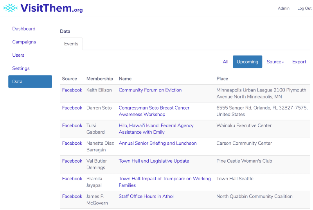Open the Admin link in header
Screen dimensions: 313x210
coord(284,9)
